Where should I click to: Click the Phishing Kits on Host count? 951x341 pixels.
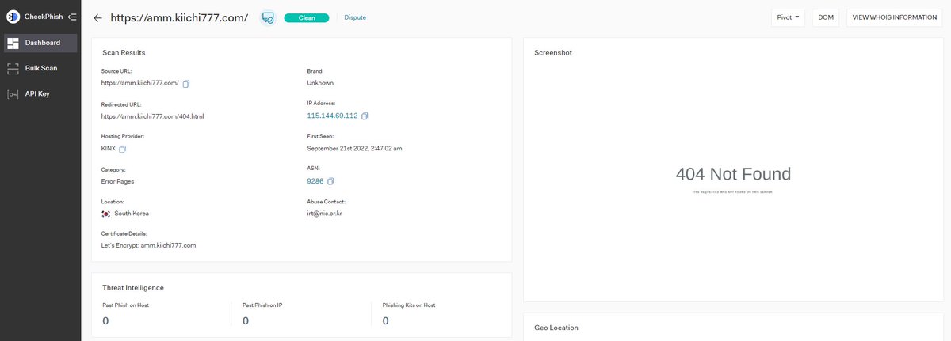386,320
